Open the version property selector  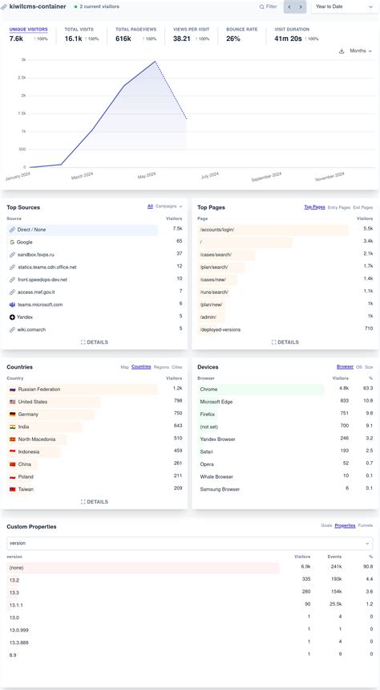[190, 543]
